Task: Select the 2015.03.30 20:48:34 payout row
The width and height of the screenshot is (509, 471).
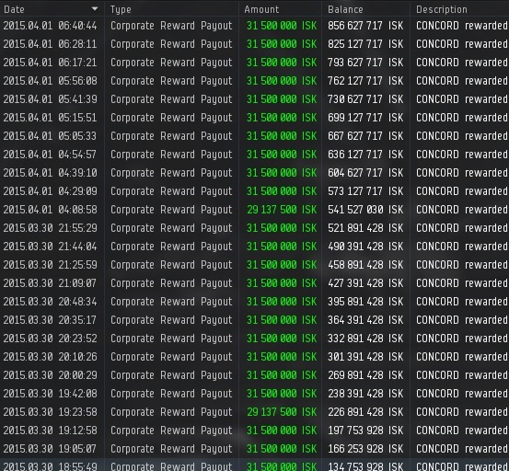Action: click(254, 302)
